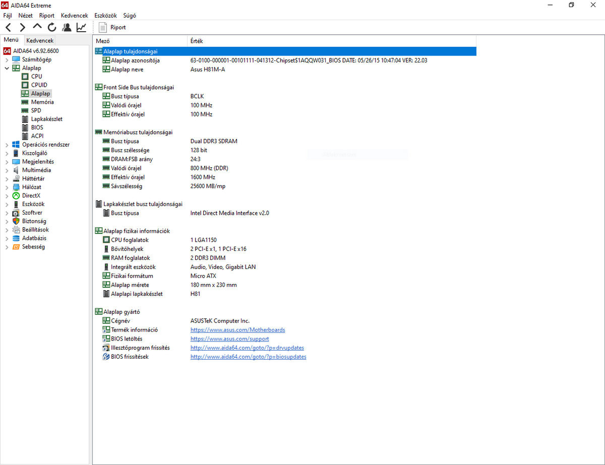Click the Multimédia speaker icon
The image size is (605, 465).
(16, 170)
